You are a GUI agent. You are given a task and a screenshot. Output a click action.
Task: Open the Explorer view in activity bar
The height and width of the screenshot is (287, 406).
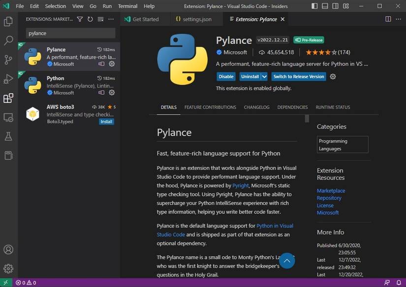8,22
